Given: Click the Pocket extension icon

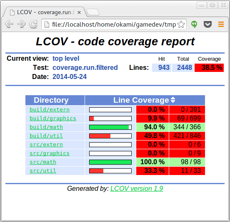Looking at the screenshot, I should (207, 24).
